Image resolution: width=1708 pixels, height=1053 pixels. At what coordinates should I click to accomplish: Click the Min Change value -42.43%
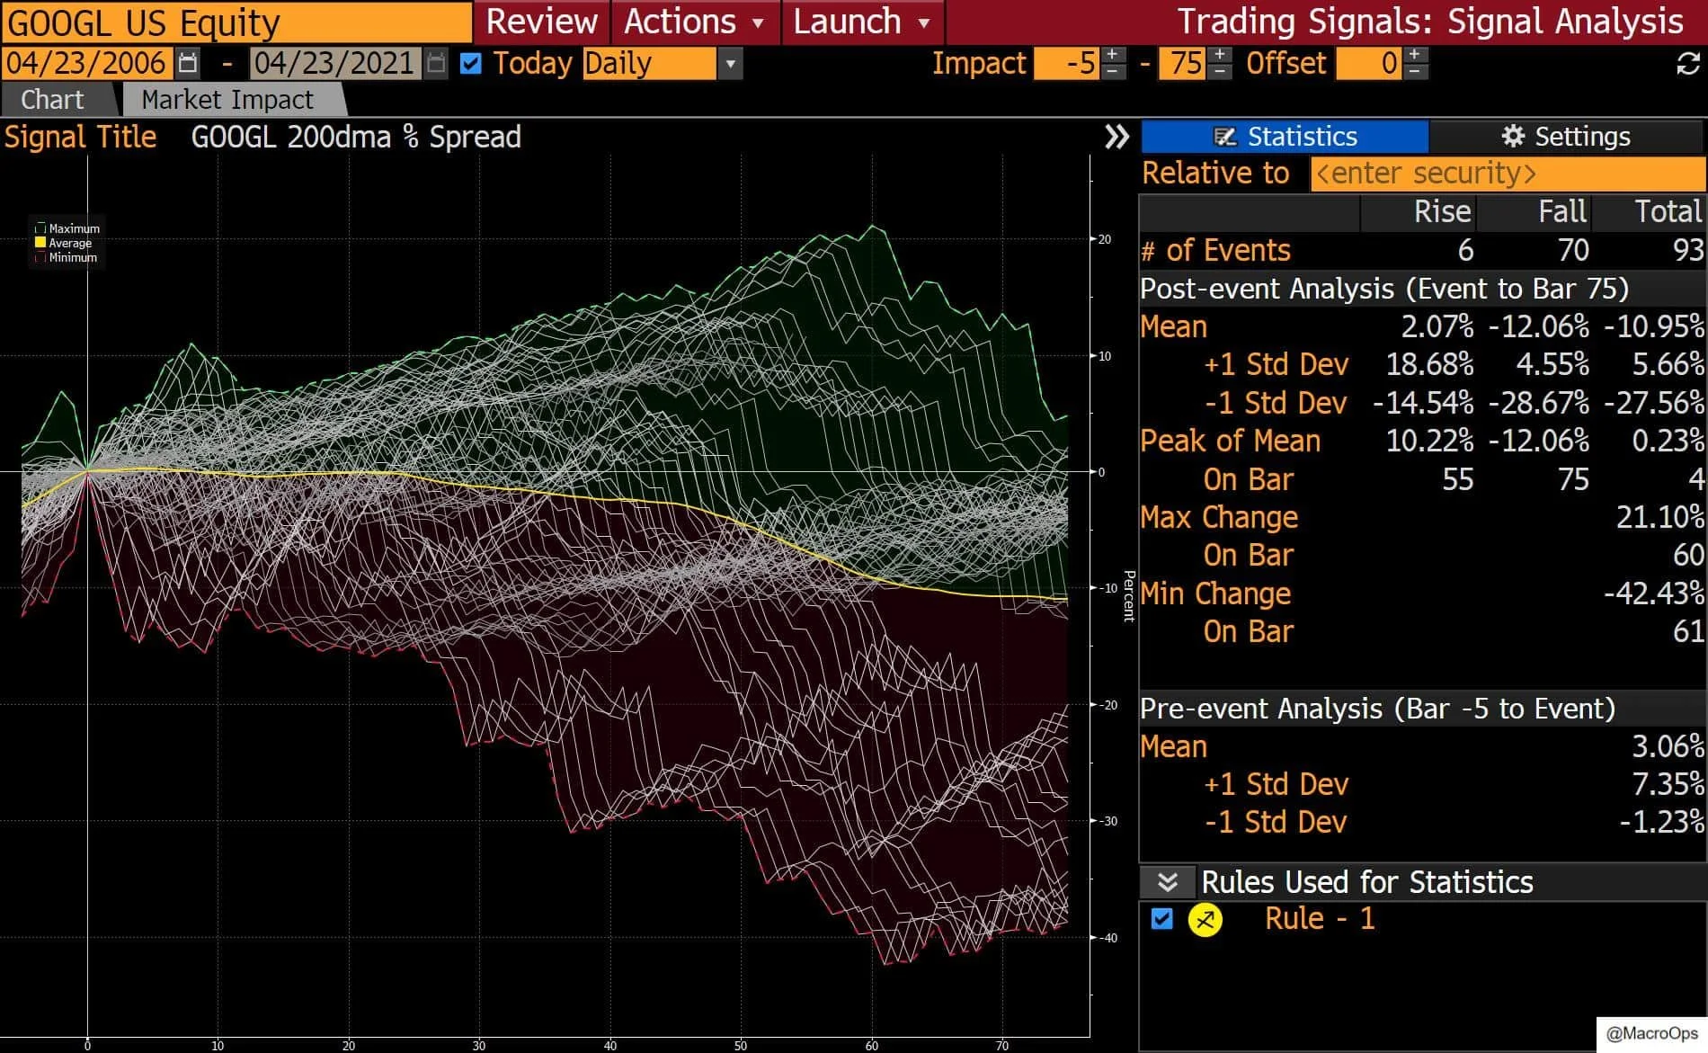pyautogui.click(x=1653, y=593)
